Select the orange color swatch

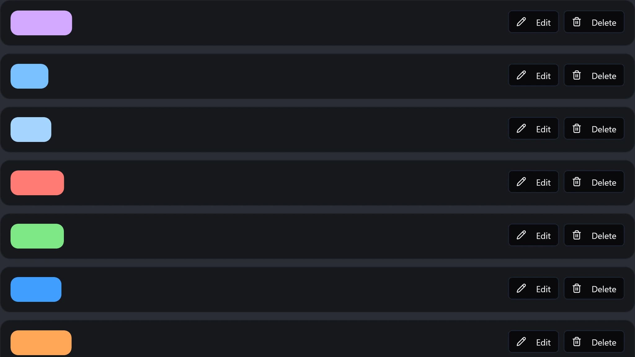click(41, 343)
